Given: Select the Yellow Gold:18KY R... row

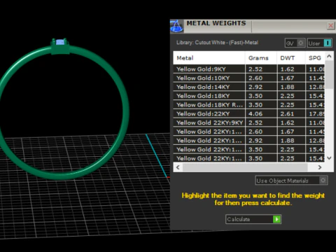Looking at the screenshot, I should tap(248, 105).
